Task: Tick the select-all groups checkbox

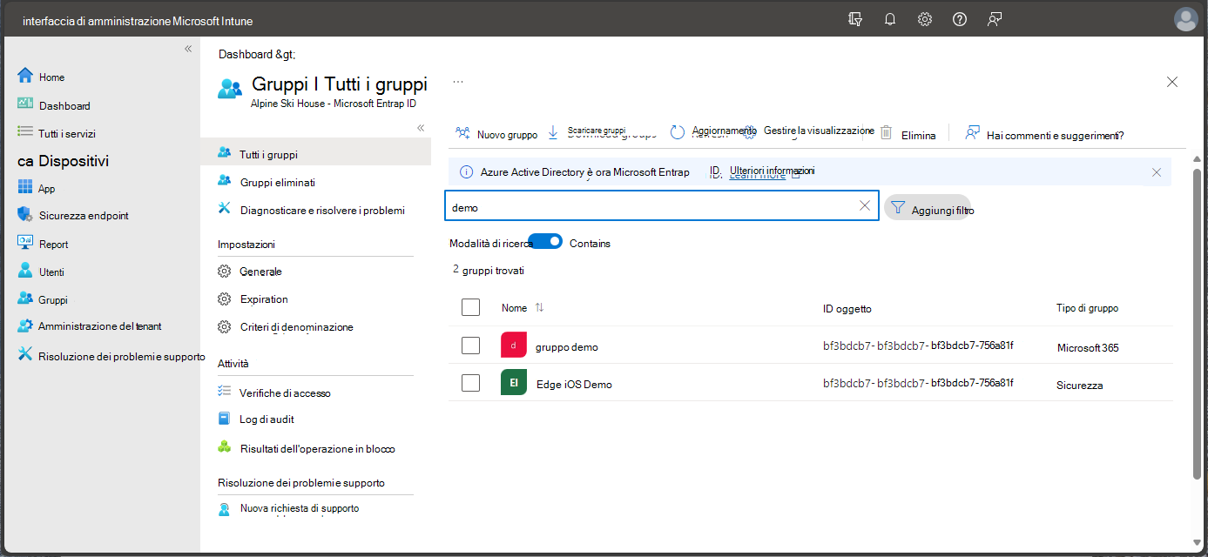Action: point(470,307)
